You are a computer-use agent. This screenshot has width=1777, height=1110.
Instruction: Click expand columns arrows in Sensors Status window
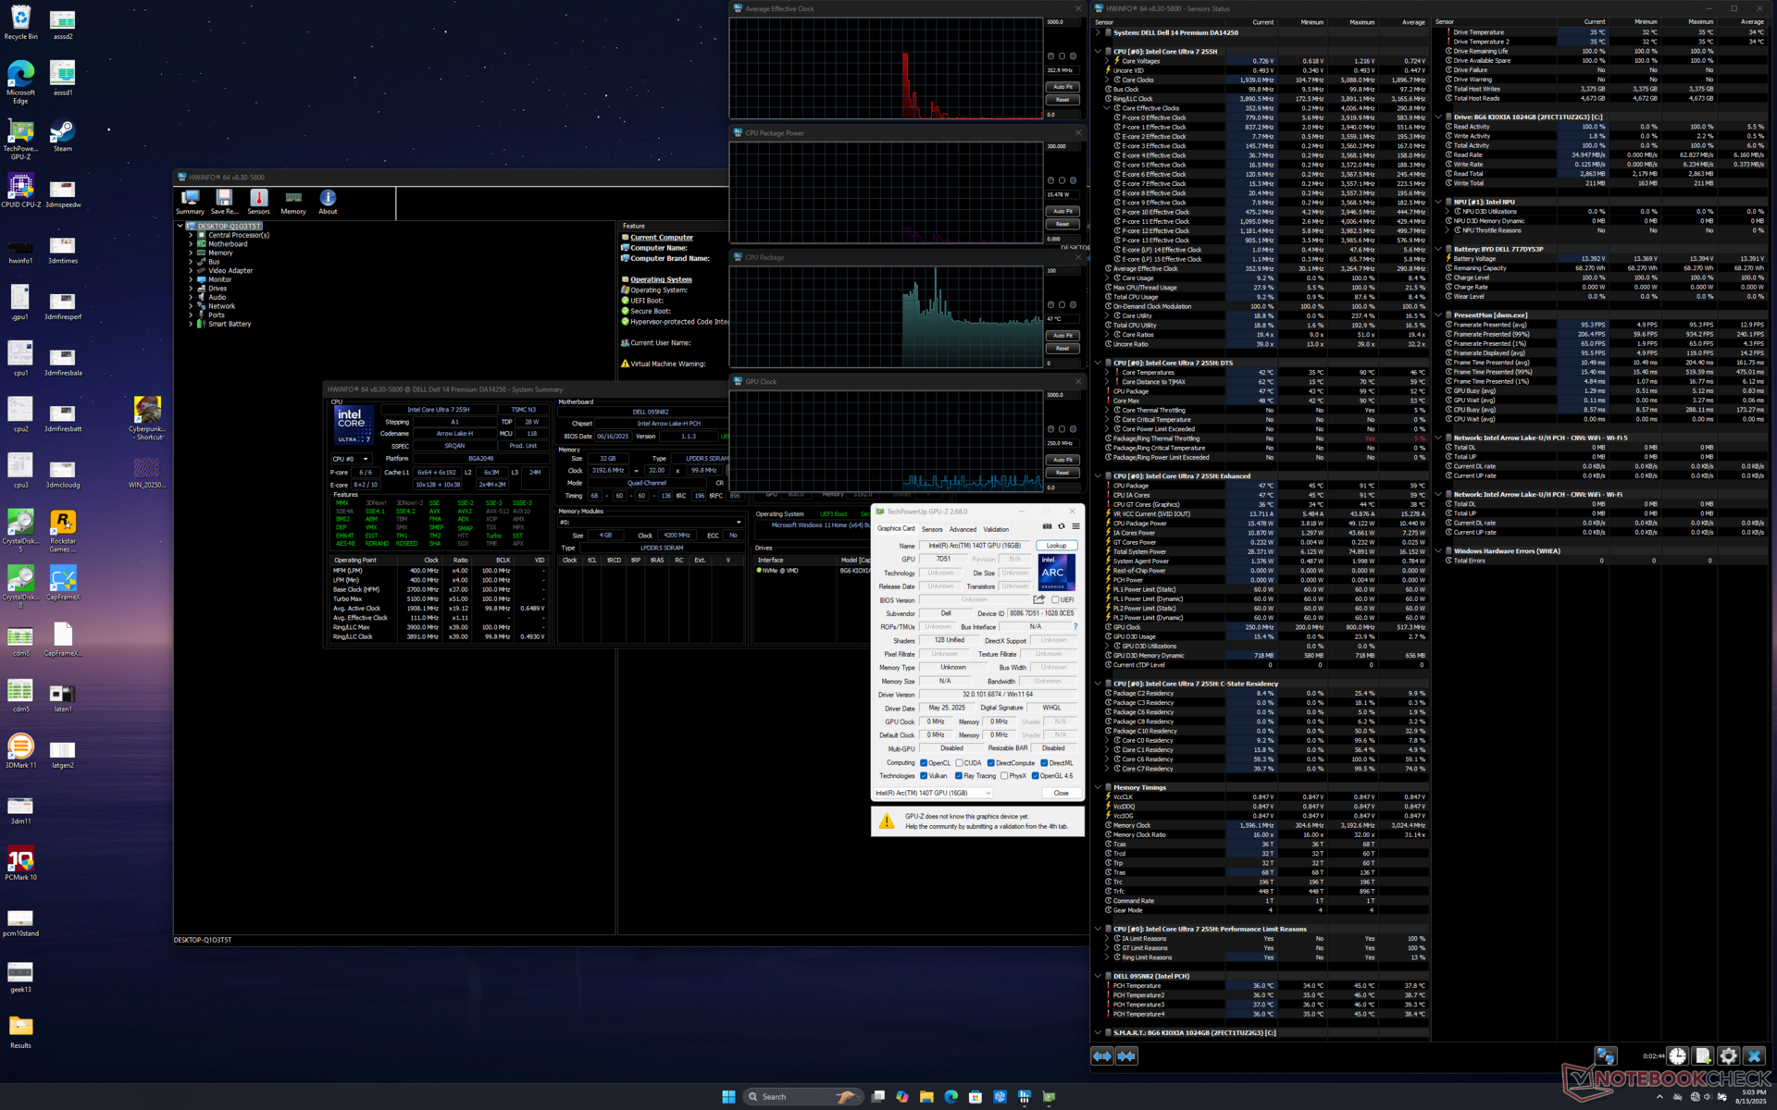tap(1102, 1055)
